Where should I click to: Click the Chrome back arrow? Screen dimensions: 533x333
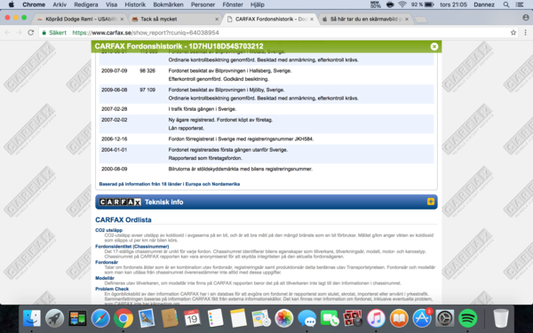(x=7, y=33)
